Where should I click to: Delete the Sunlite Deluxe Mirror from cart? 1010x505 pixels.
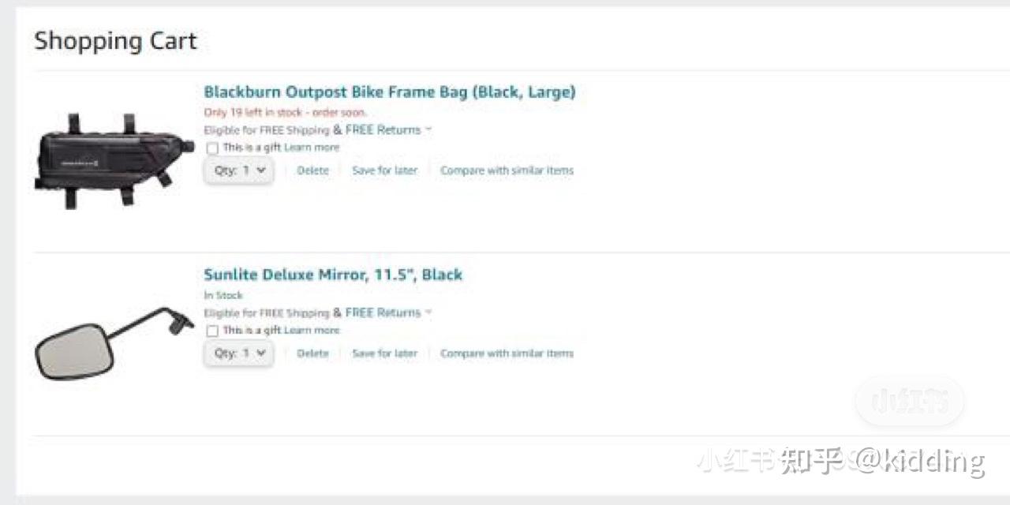tap(312, 353)
